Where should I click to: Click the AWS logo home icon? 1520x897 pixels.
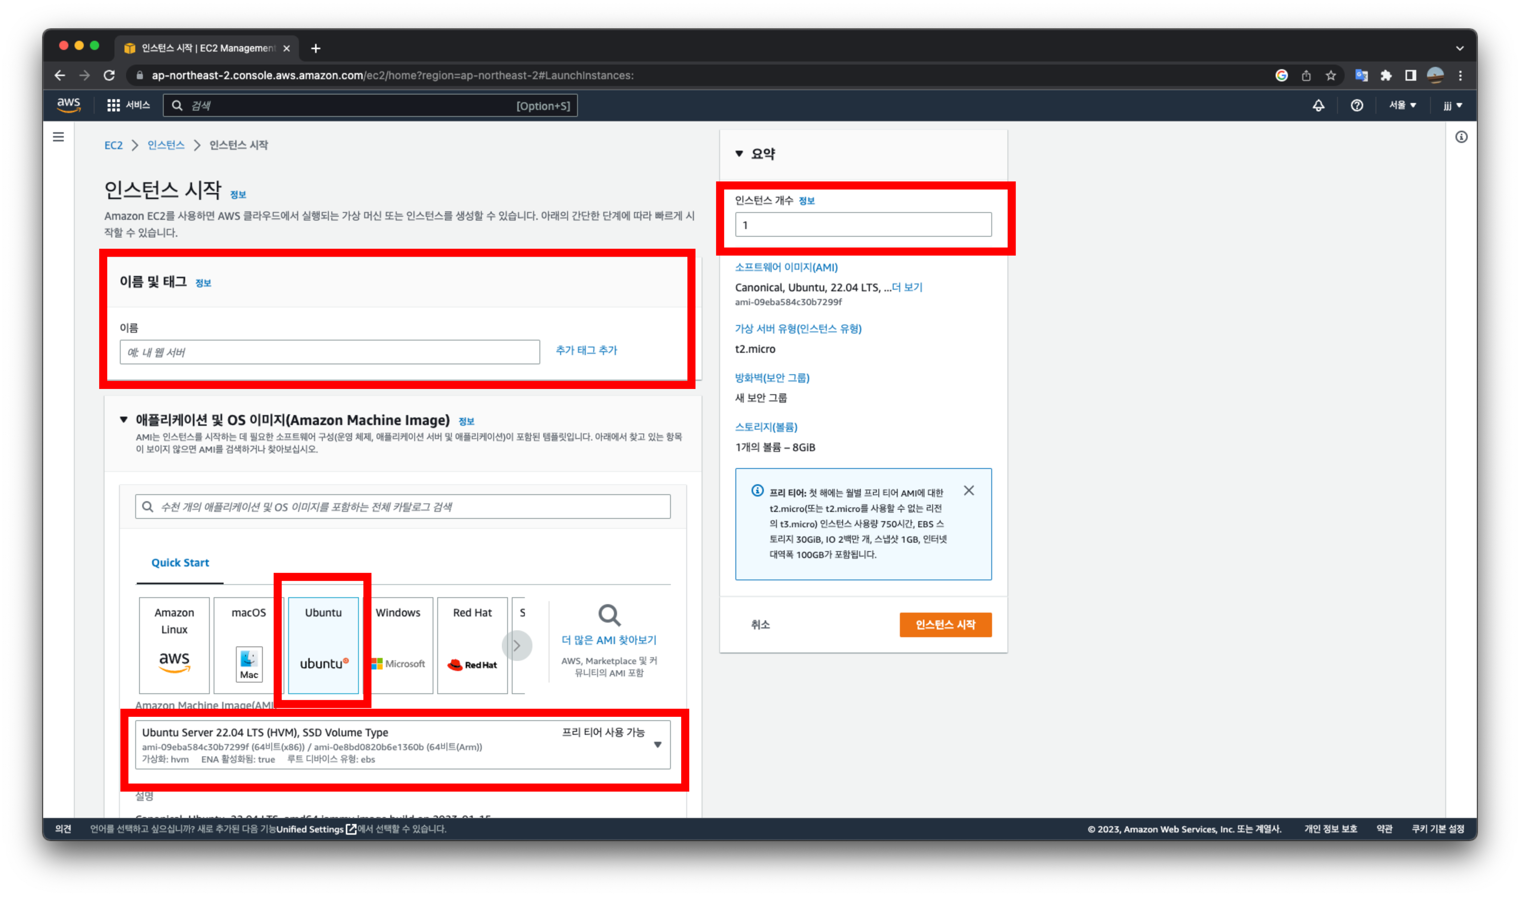[68, 105]
